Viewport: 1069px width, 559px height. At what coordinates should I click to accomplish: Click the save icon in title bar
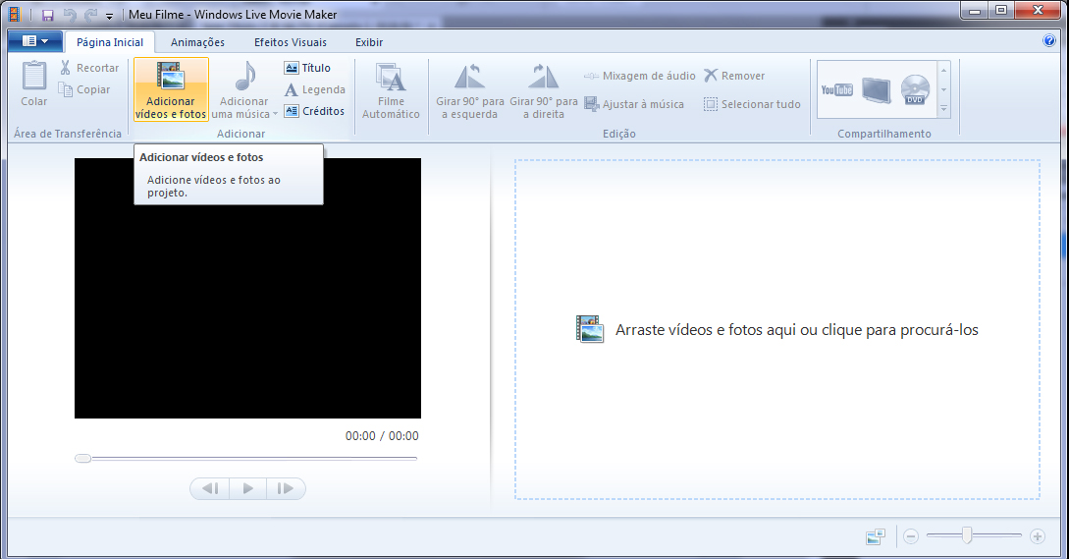point(47,15)
